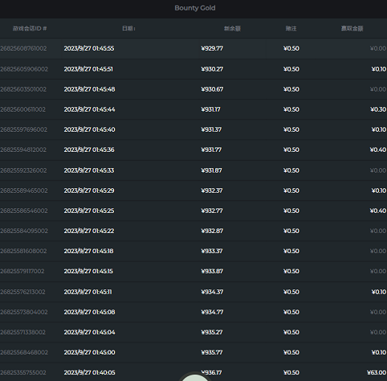Click ¥0.10 win in the 01:45:51 row

tap(379, 69)
